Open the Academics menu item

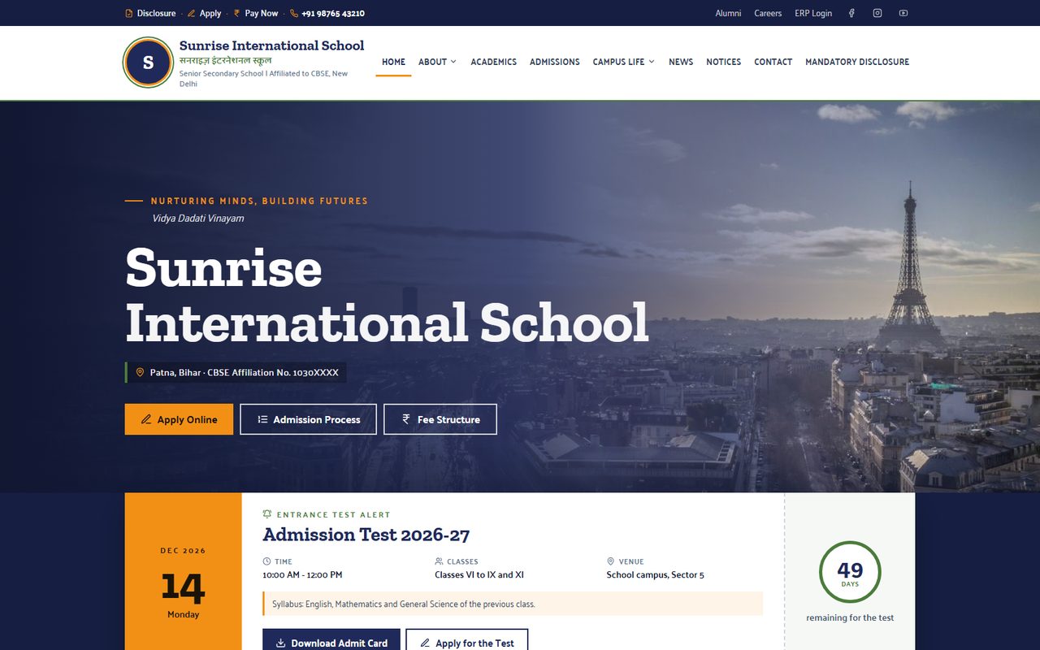point(494,62)
